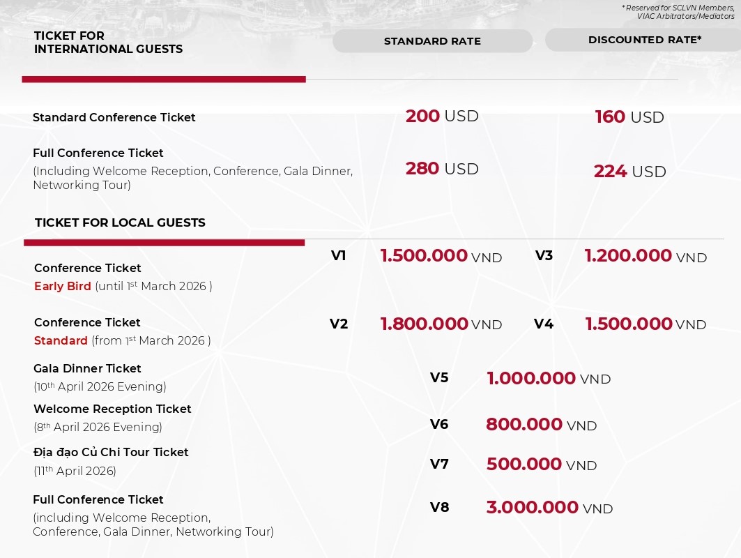Click the 200 USD standard price
This screenshot has width=741, height=558.
pyautogui.click(x=442, y=116)
